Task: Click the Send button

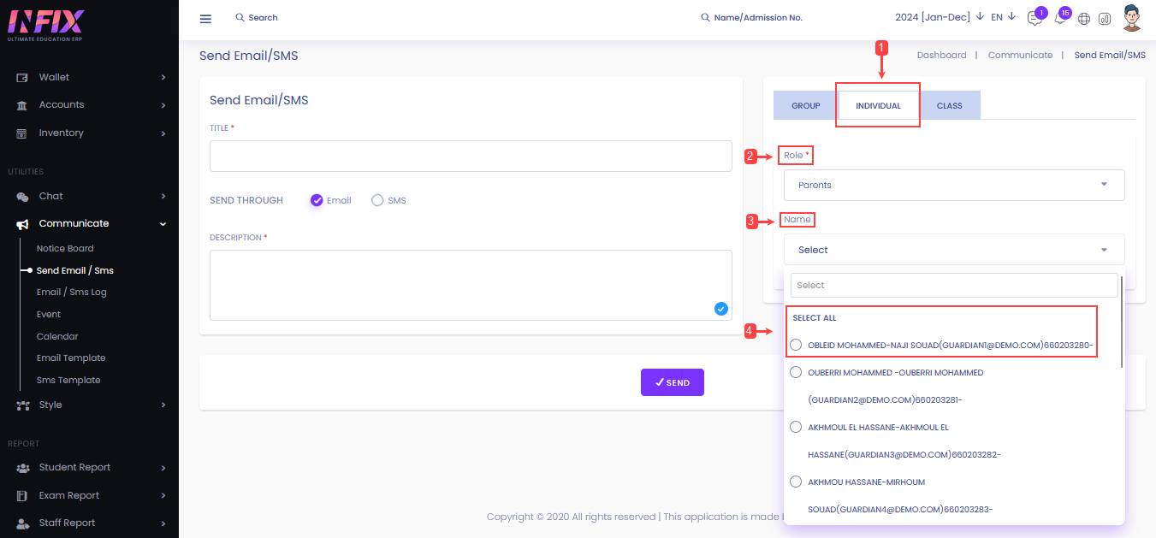Action: pyautogui.click(x=673, y=382)
